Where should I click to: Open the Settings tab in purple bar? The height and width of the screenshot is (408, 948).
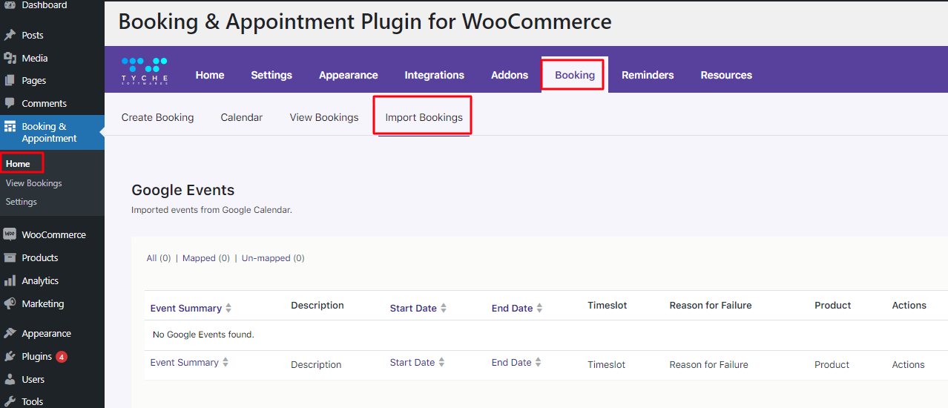click(271, 75)
